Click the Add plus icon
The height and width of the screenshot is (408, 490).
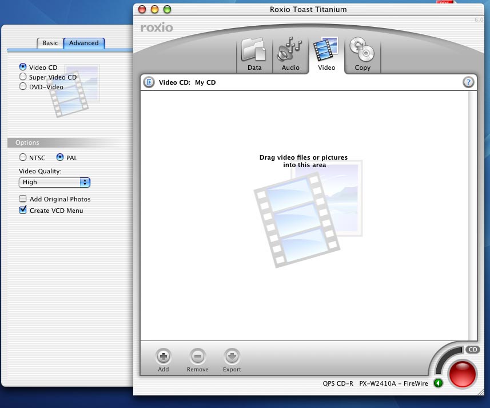click(x=164, y=356)
